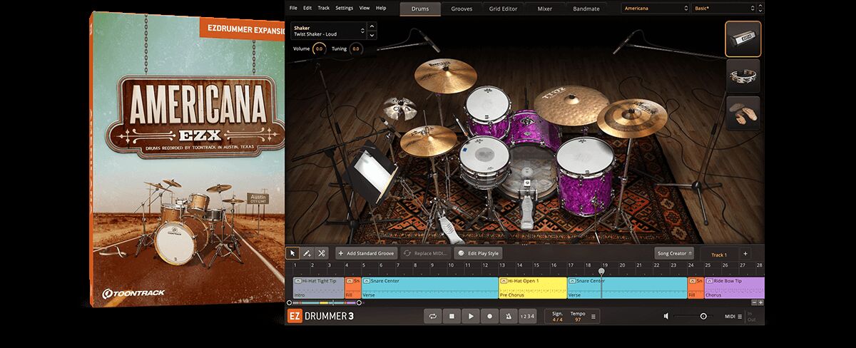Adjust the master volume slider

703,316
